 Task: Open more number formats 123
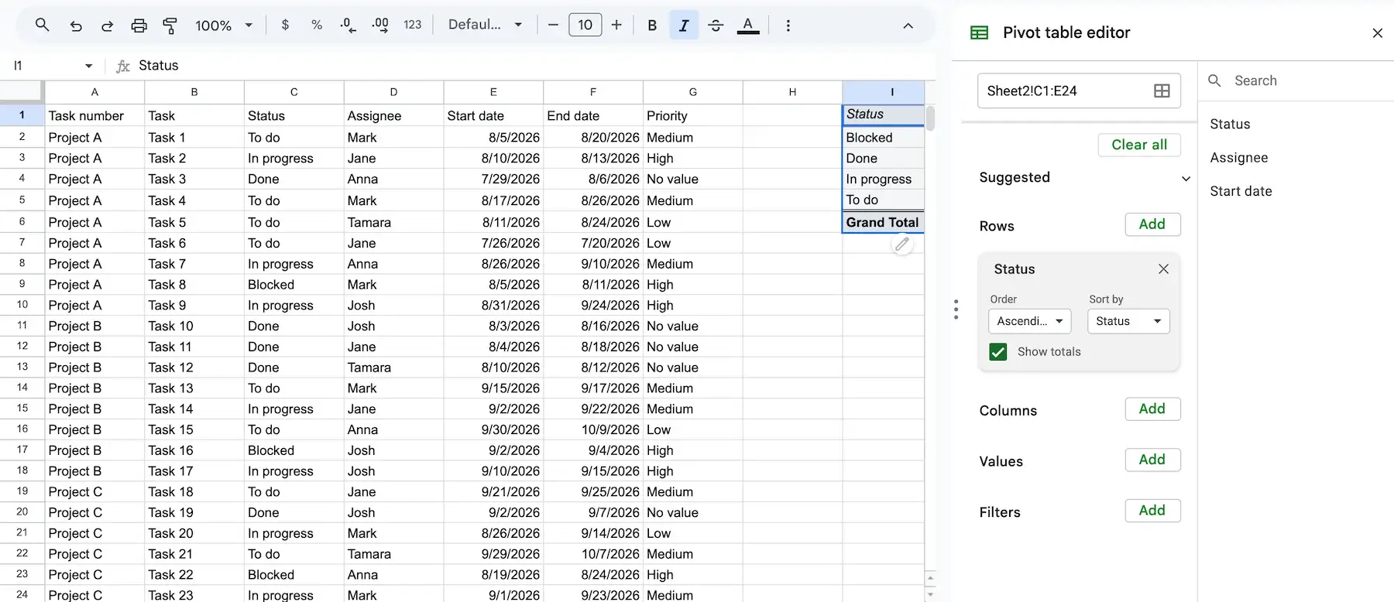413,25
